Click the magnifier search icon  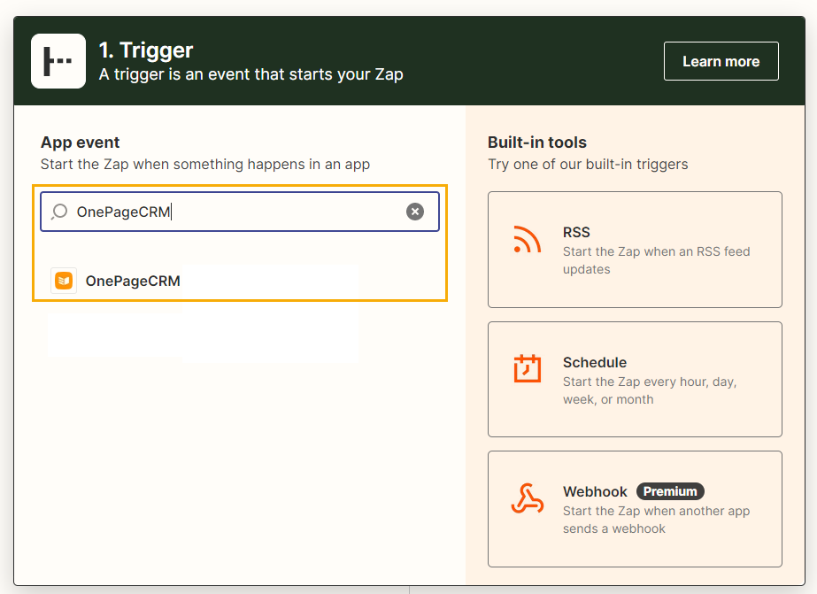click(59, 212)
